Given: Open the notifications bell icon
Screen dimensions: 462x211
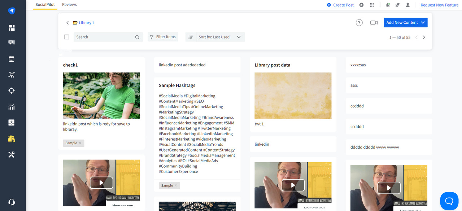Looking at the screenshot, I should tap(388, 5).
